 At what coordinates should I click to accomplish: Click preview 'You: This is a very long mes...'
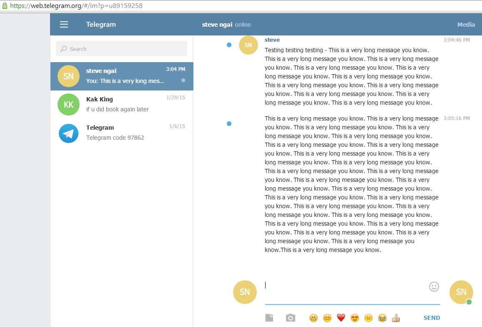[x=125, y=81]
